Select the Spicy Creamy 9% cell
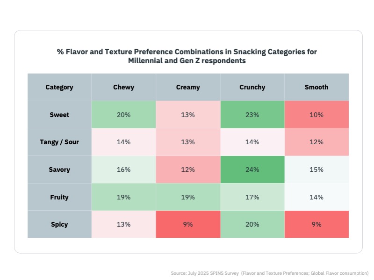 [188, 224]
